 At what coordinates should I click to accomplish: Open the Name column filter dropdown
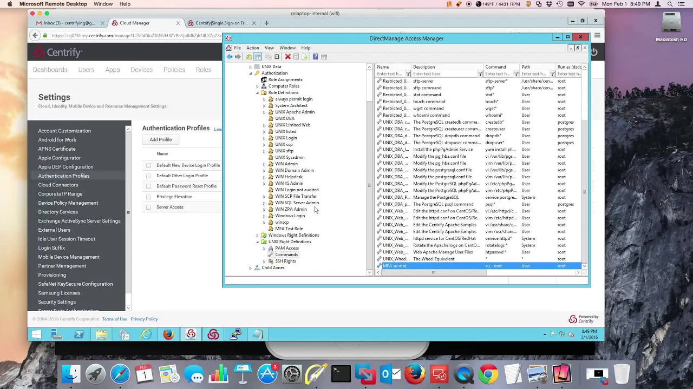[408, 74]
